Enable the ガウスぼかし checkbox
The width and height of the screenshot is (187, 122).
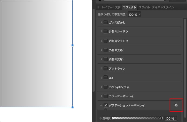(105, 23)
